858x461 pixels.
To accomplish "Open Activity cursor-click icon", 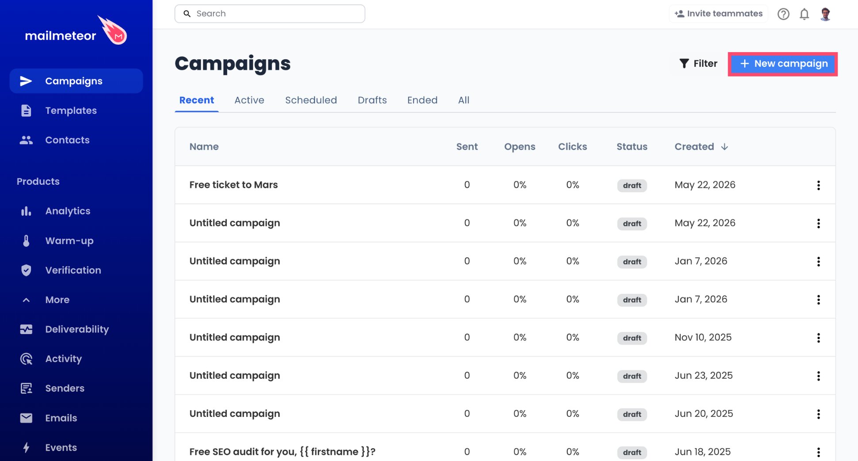I will pos(26,359).
